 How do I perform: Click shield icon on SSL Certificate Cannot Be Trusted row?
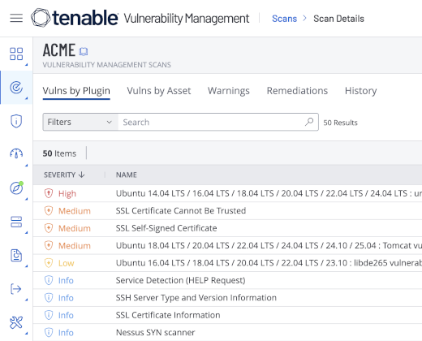pyautogui.click(x=49, y=210)
